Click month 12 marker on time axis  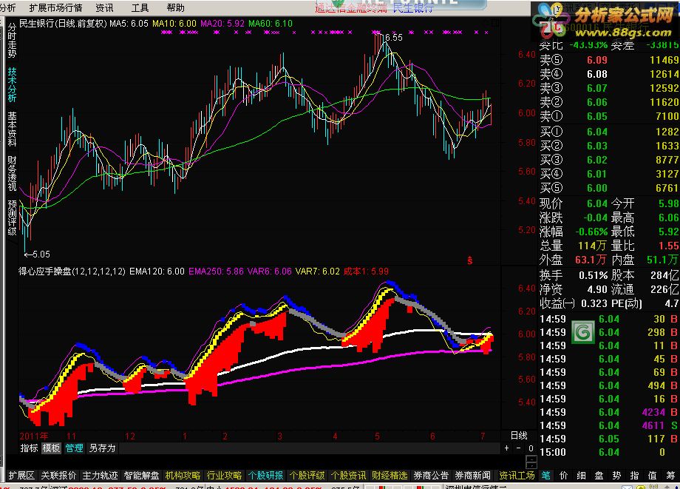point(129,436)
